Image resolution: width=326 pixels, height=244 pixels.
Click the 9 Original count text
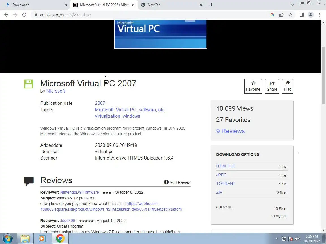click(278, 216)
